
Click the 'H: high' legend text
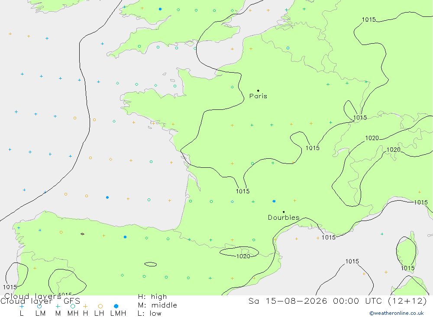[152, 297]
